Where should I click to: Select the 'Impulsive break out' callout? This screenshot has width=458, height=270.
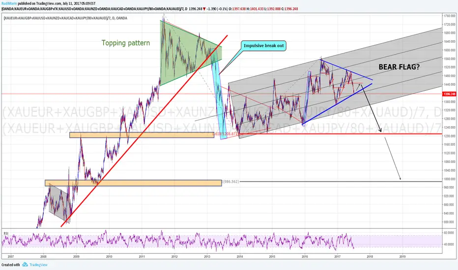(x=264, y=46)
